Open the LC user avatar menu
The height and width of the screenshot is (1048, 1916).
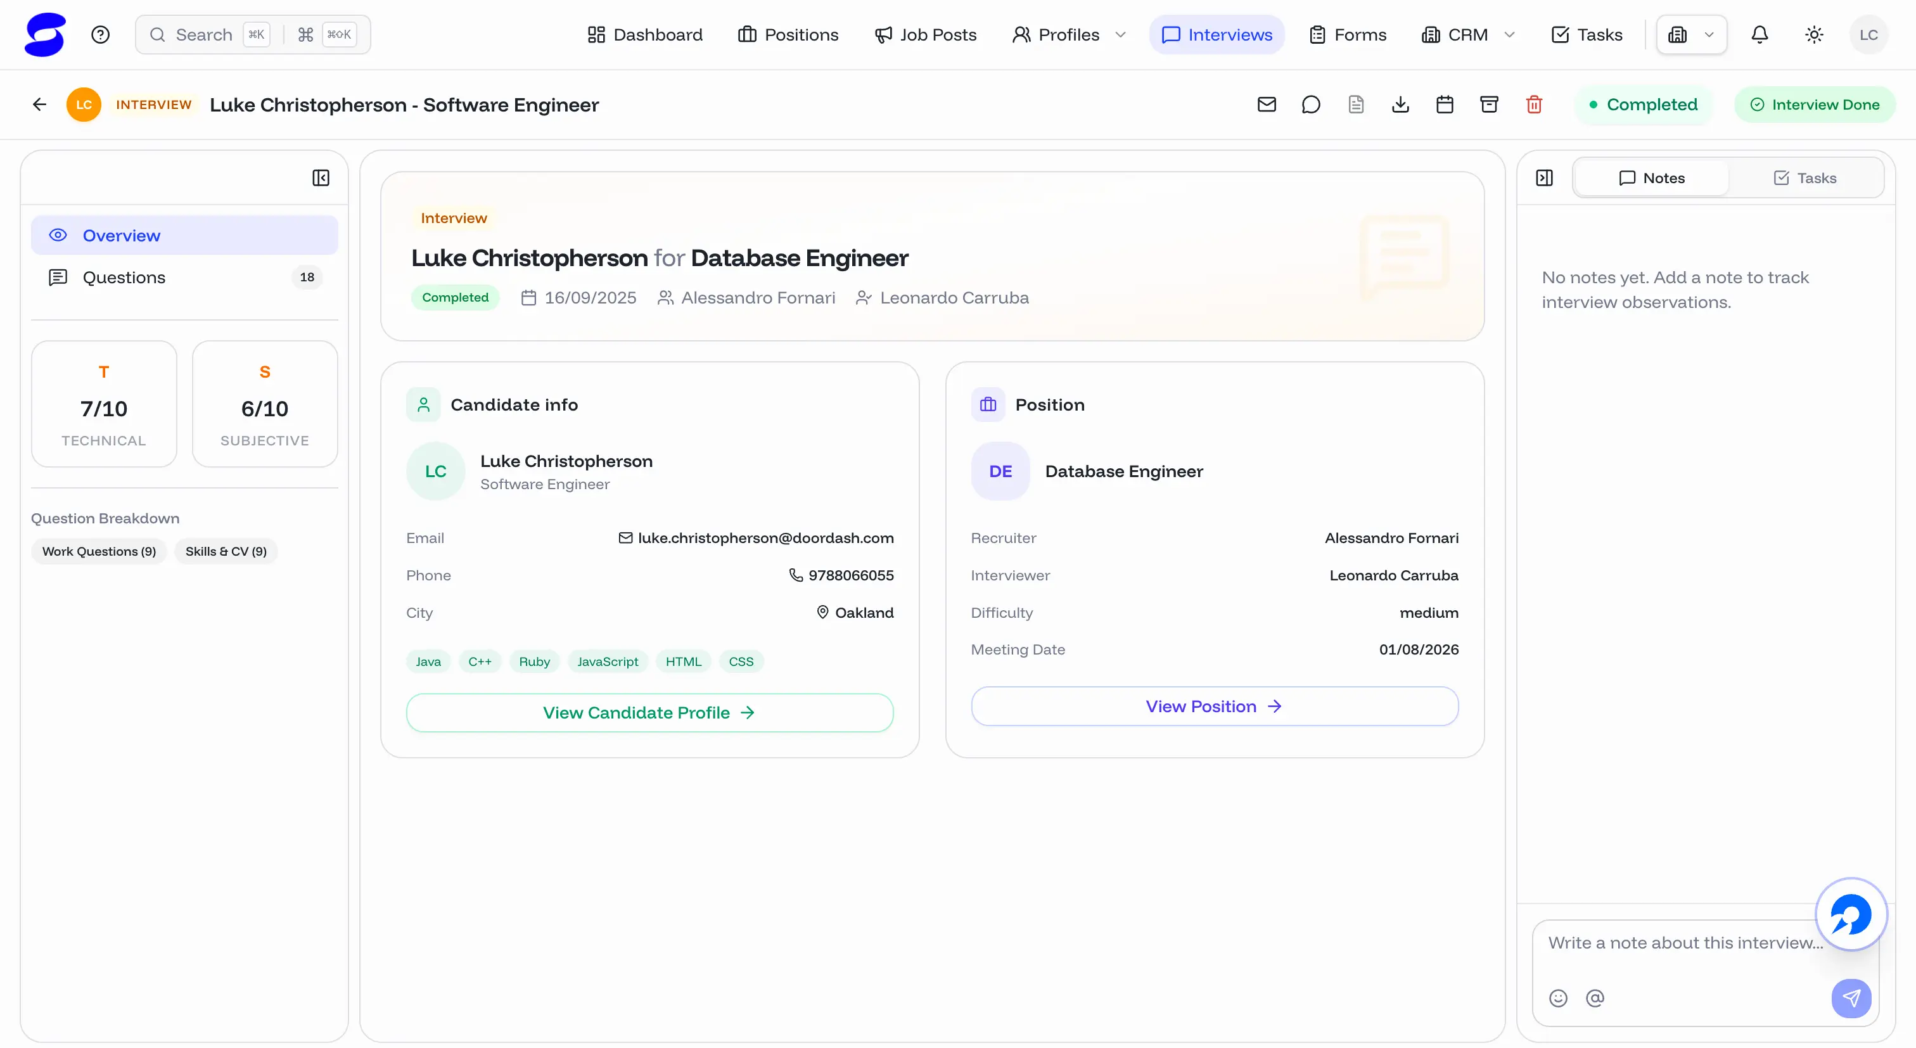1868,35
